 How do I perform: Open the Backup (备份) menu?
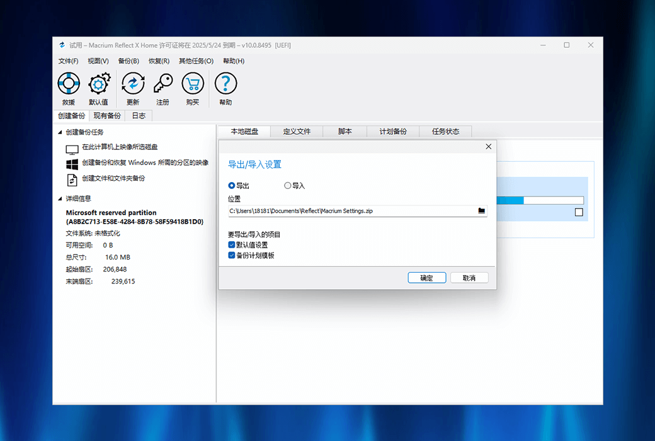coord(128,61)
